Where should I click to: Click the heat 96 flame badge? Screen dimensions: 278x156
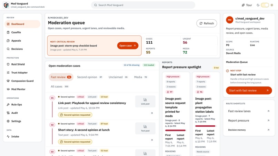point(200,92)
